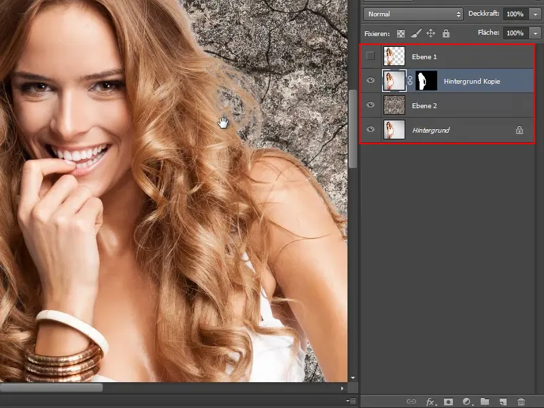Hide the Hintergrund Kopie layer
Screen dimensions: 544x408
tap(370, 81)
